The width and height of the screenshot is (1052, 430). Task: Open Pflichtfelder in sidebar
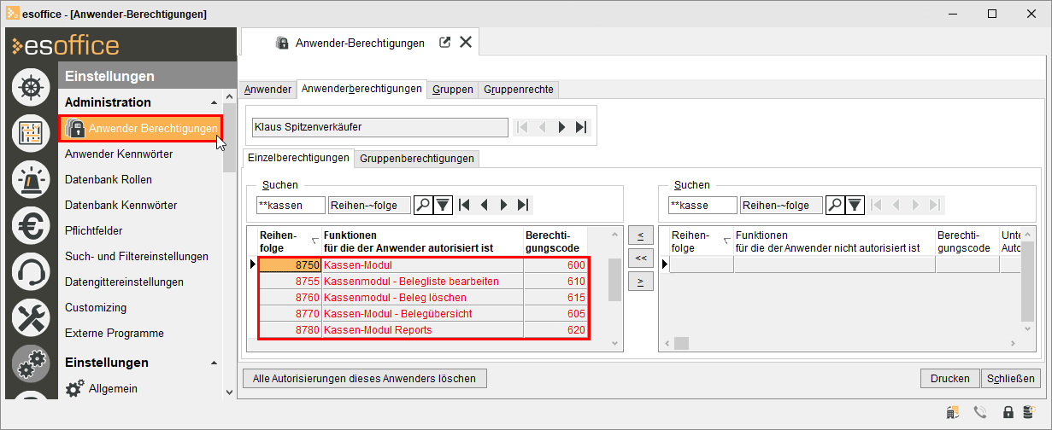(x=93, y=231)
